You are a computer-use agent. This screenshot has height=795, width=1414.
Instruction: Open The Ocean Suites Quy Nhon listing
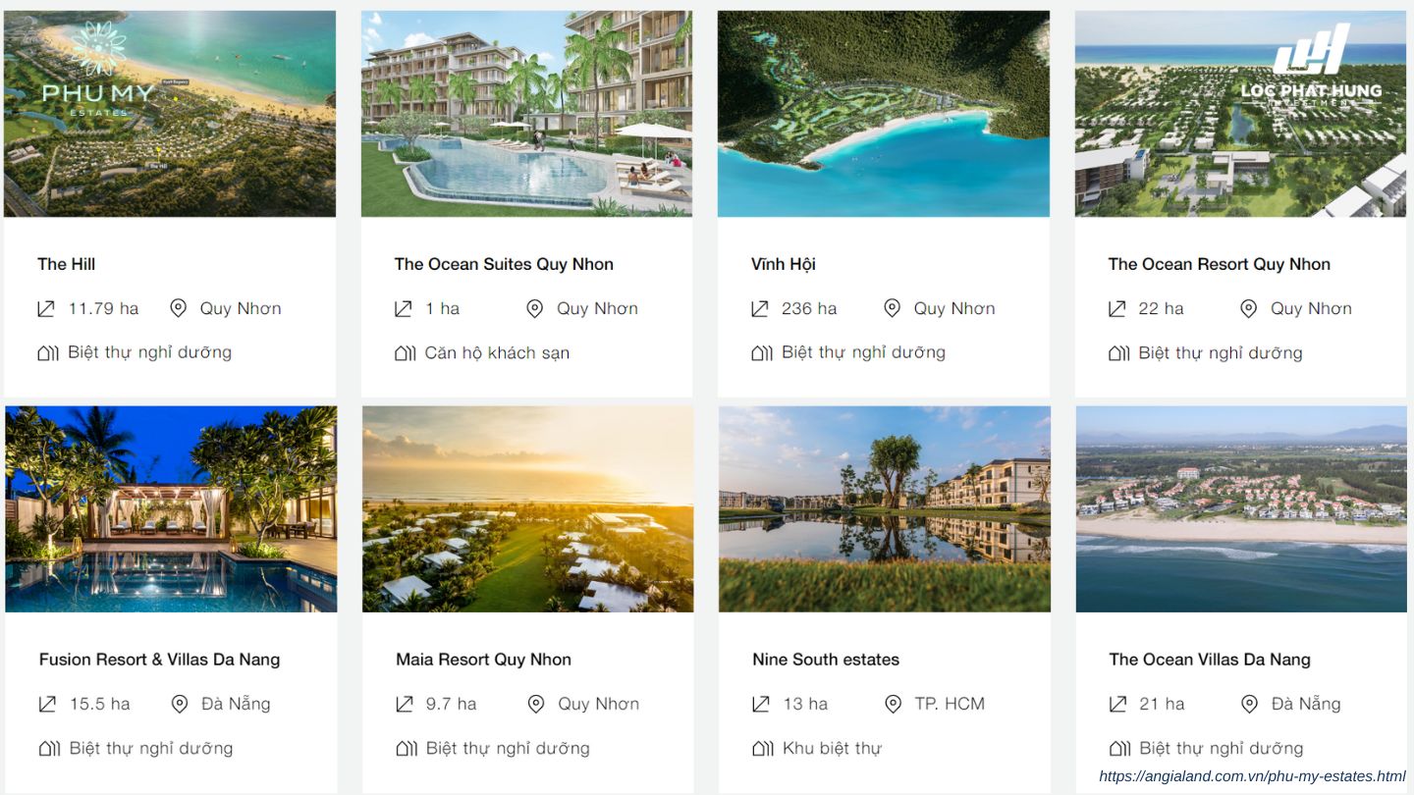point(504,263)
